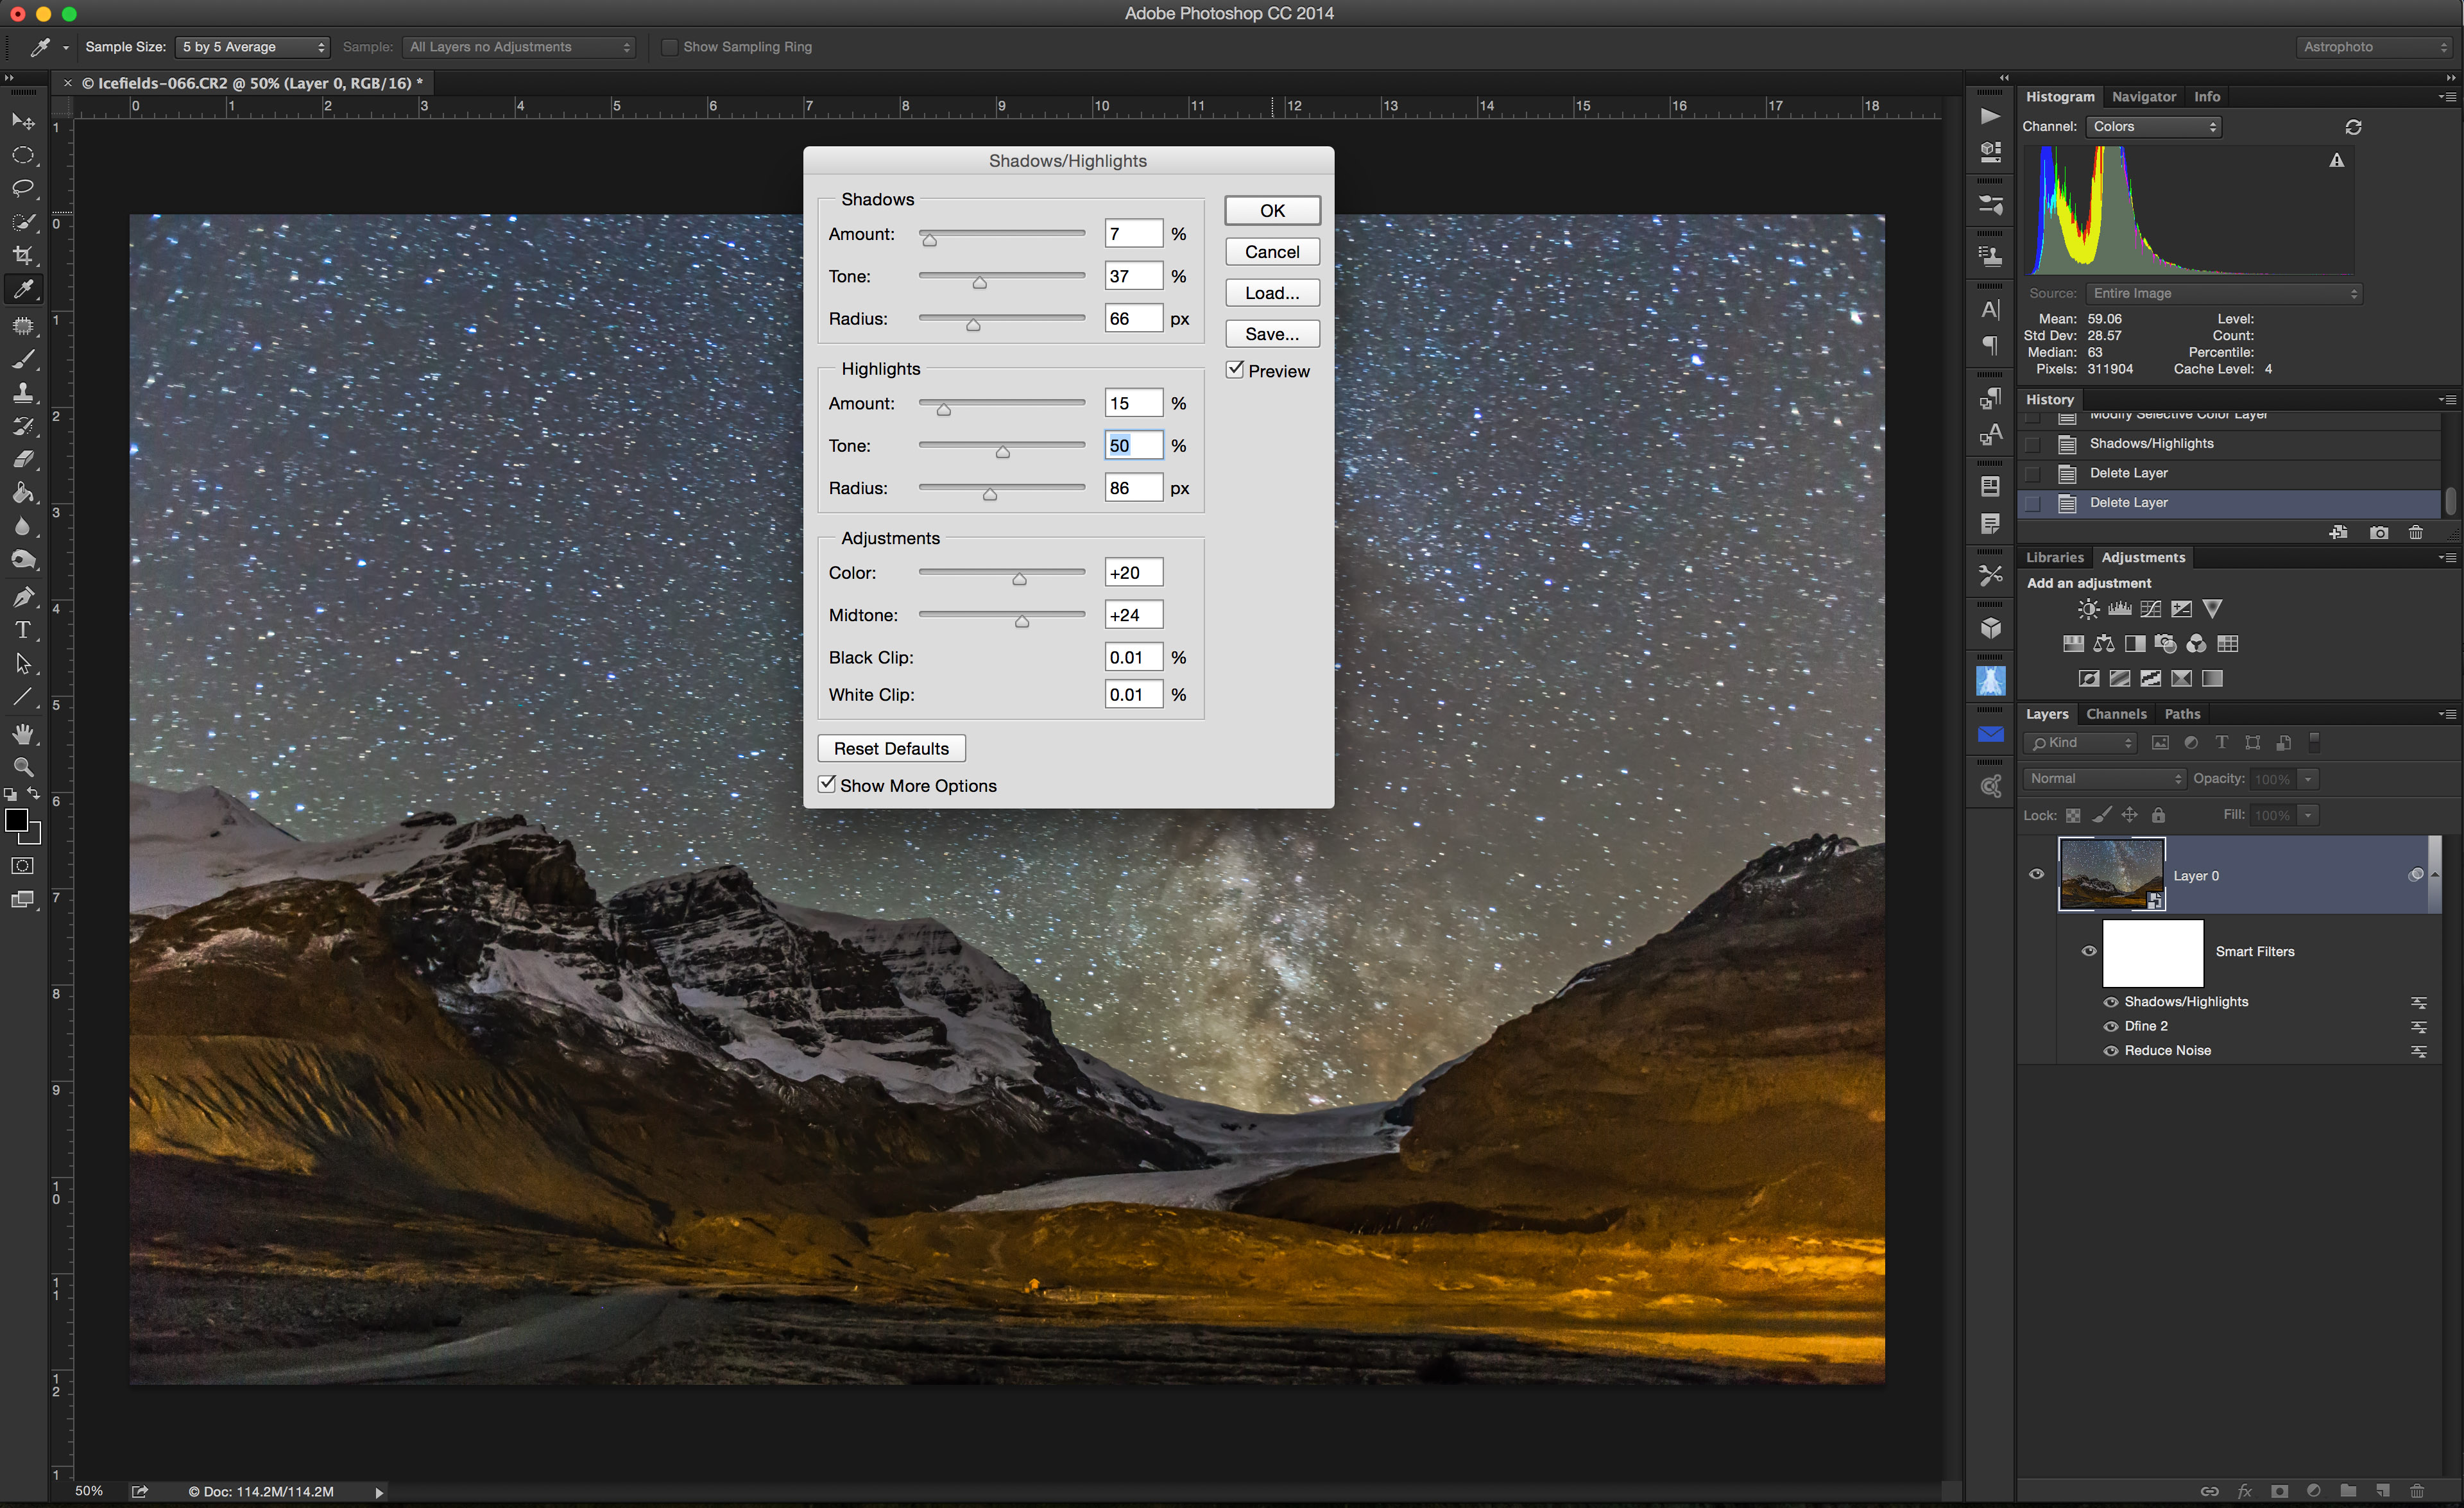Select the Crop tool

click(22, 256)
